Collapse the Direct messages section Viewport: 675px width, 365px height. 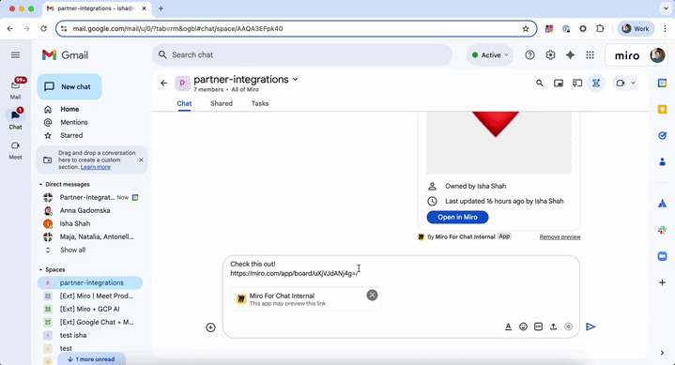pyautogui.click(x=41, y=184)
